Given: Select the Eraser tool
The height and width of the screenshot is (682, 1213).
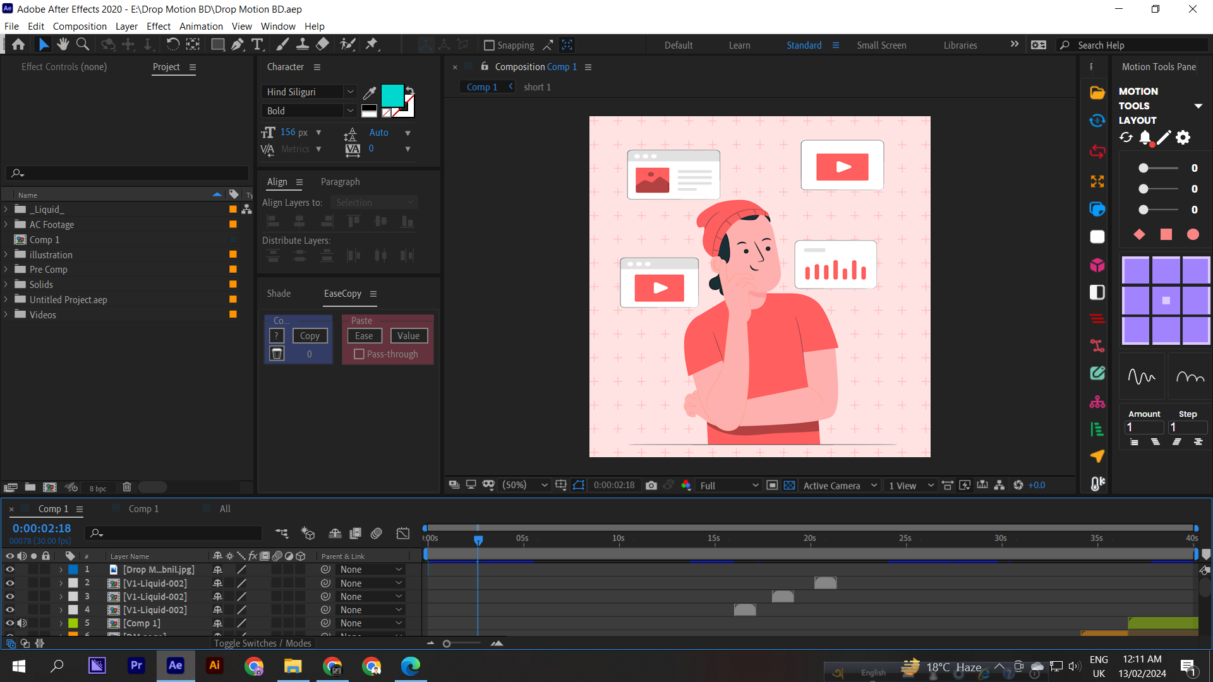Looking at the screenshot, I should tap(322, 44).
